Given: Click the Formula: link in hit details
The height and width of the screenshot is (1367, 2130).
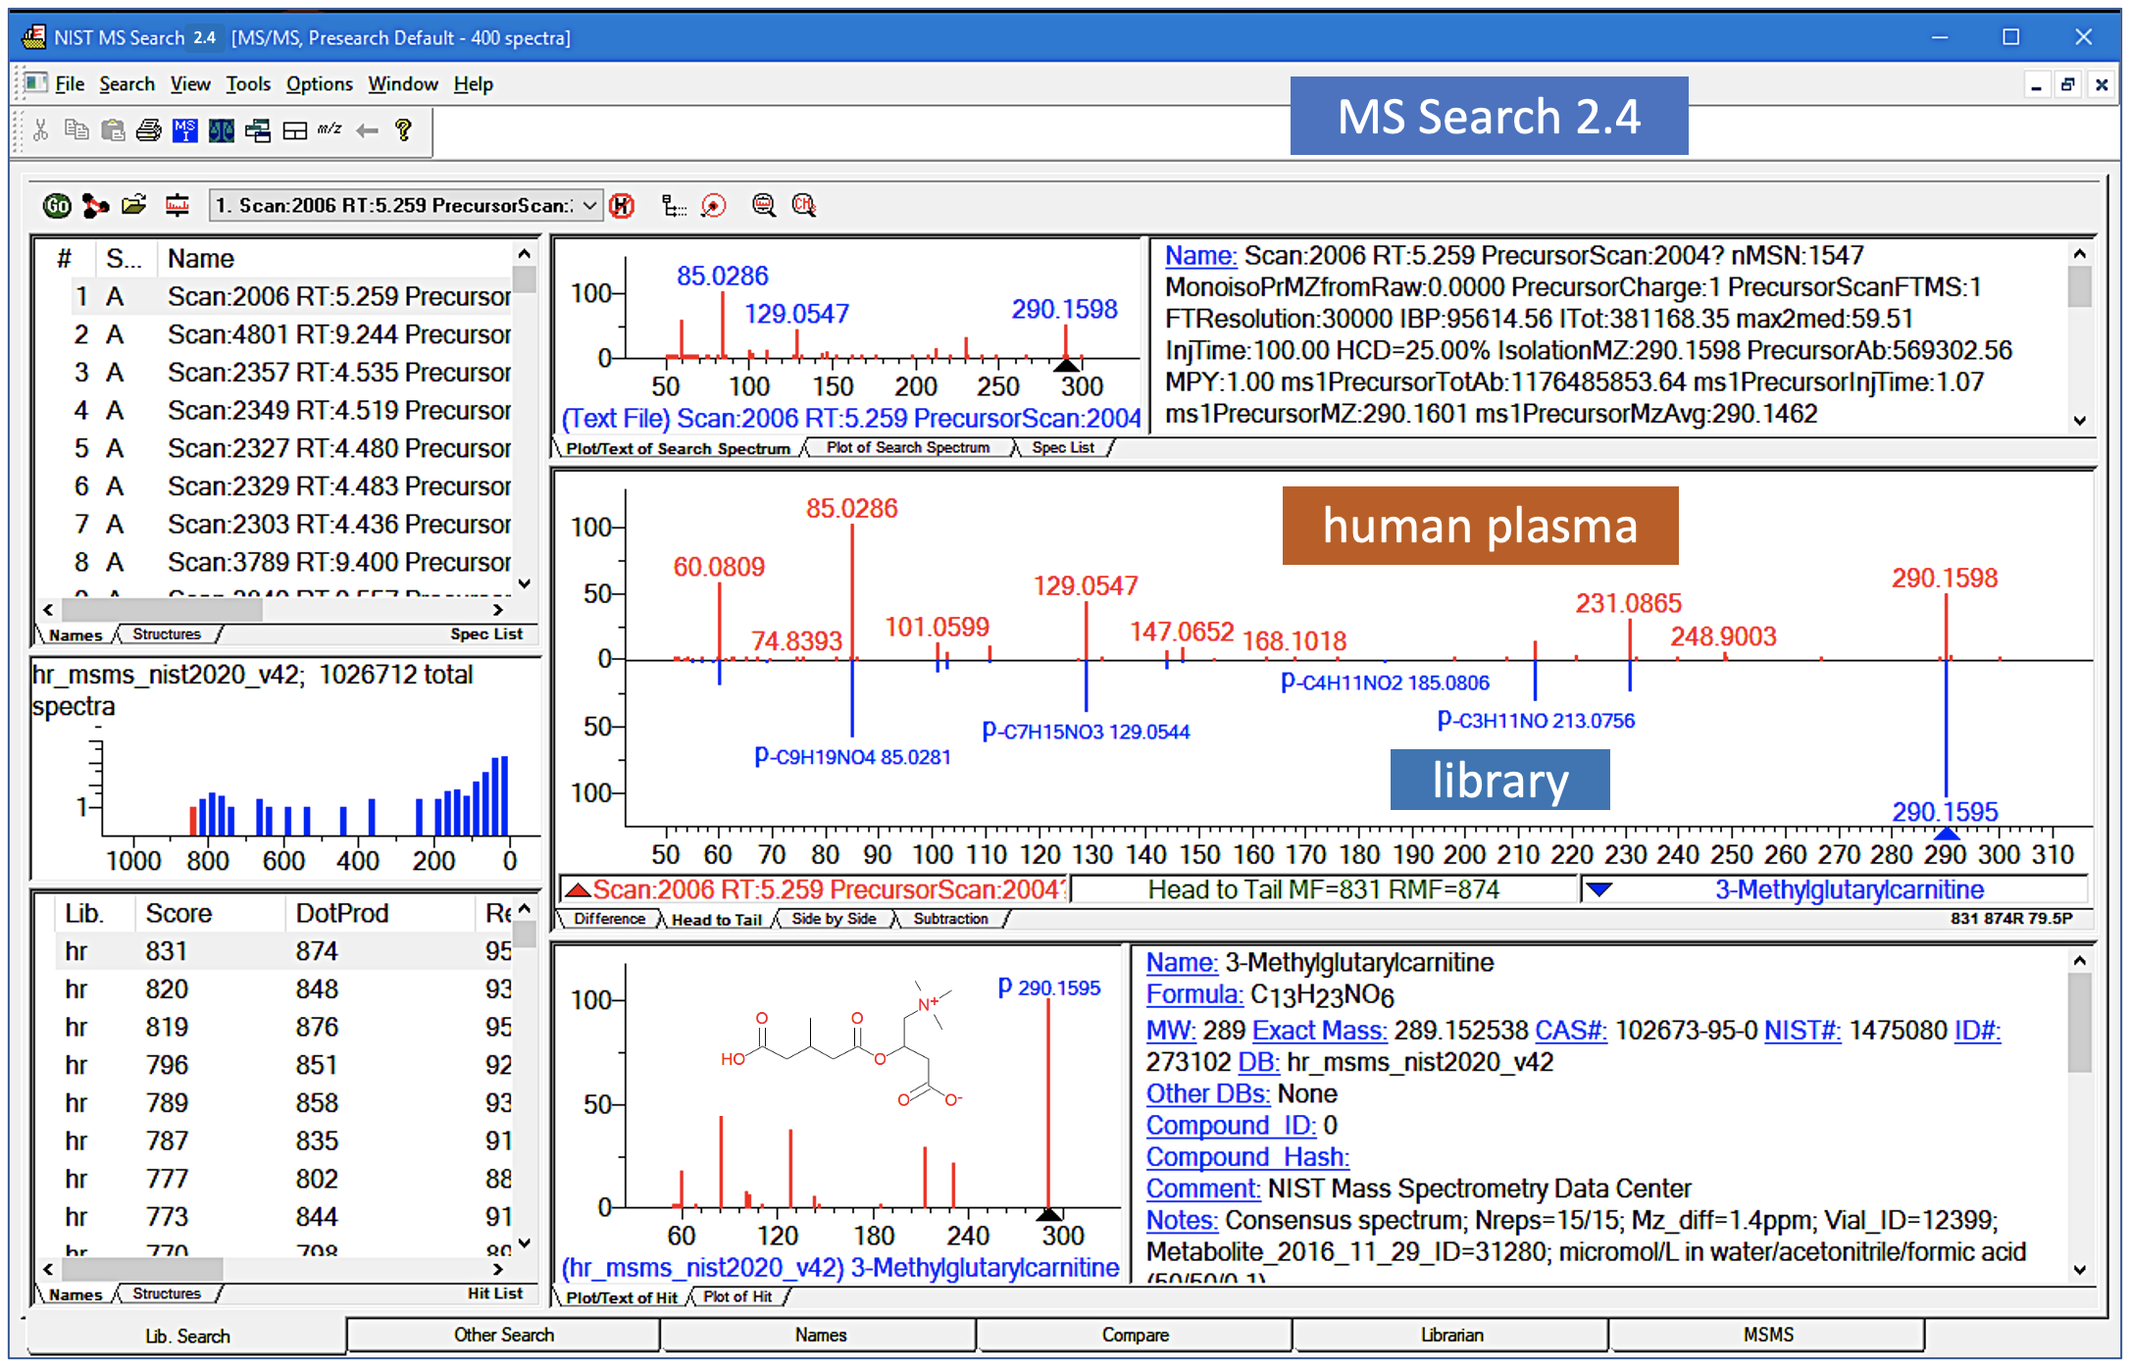Looking at the screenshot, I should 1194,995.
